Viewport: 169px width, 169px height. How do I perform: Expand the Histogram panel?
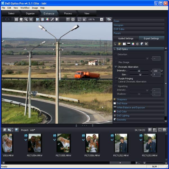coord(139,25)
